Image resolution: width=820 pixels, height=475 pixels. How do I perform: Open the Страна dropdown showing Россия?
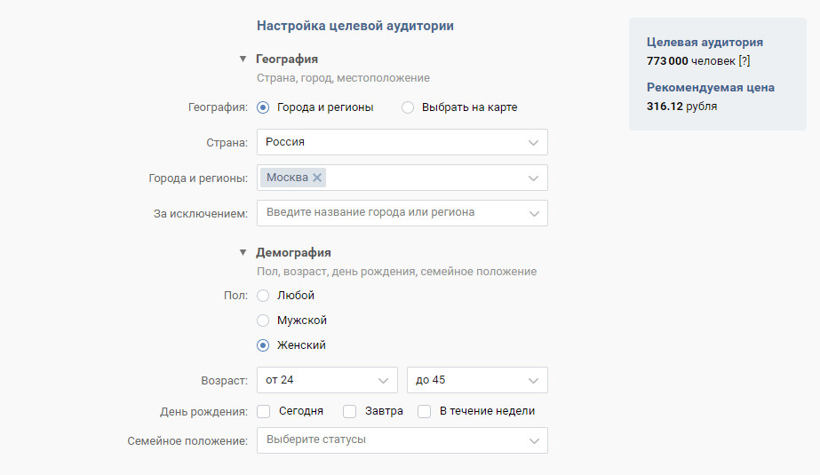click(402, 142)
